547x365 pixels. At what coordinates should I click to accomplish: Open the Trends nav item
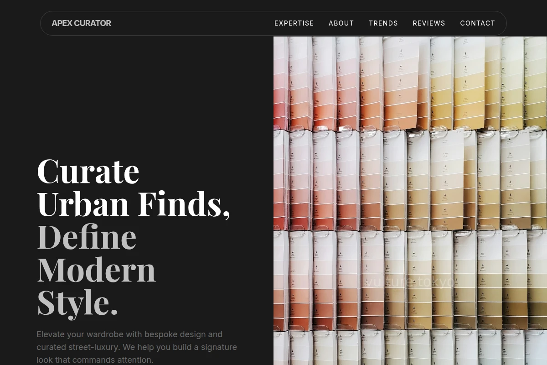tap(383, 23)
